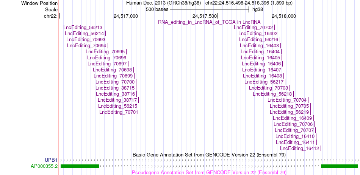Viewport: 360px width, 175px height.
Task: Open LncEditing_16409 details
Action: (293, 118)
